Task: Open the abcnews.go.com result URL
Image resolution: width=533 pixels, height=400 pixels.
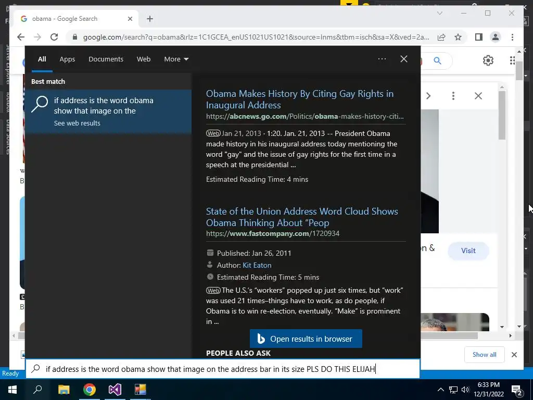Action: tap(304, 116)
